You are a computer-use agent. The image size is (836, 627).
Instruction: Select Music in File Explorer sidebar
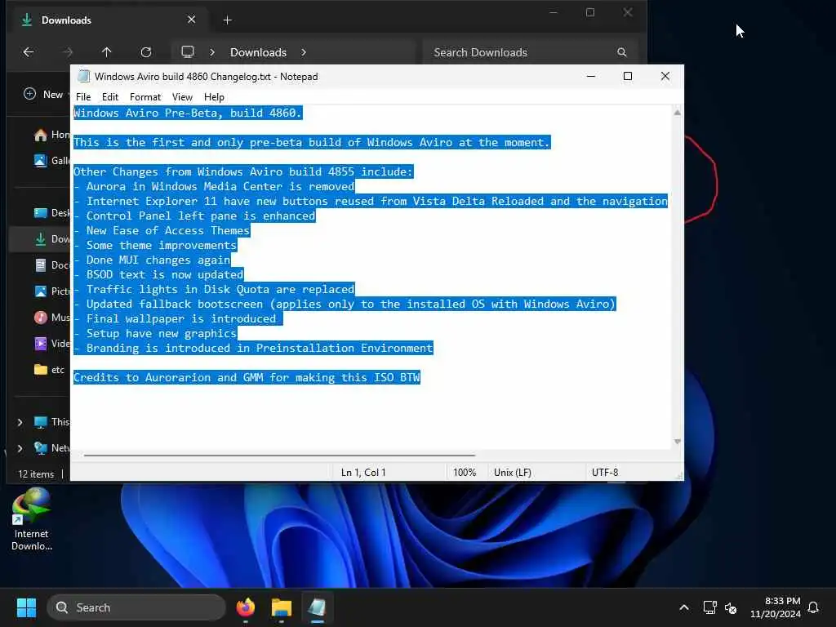coord(51,318)
